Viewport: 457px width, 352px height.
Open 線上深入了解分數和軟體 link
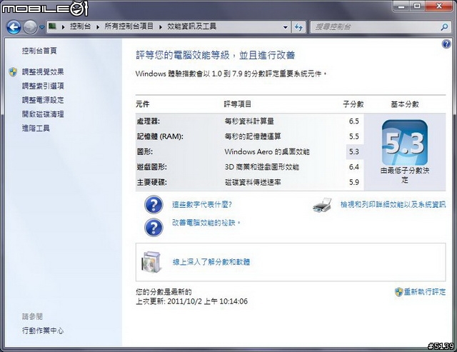[x=211, y=262]
